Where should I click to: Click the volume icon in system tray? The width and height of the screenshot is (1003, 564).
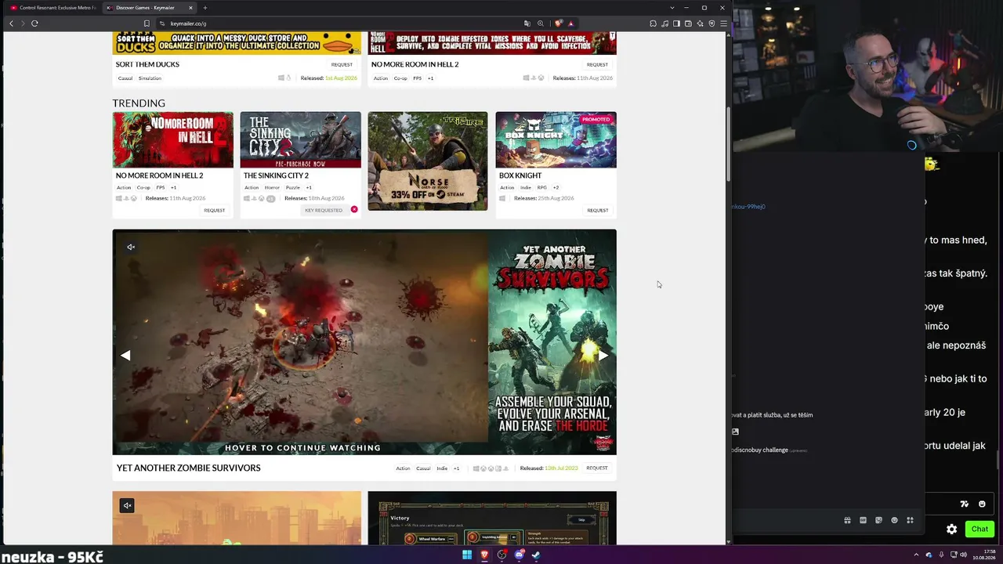pos(963,555)
